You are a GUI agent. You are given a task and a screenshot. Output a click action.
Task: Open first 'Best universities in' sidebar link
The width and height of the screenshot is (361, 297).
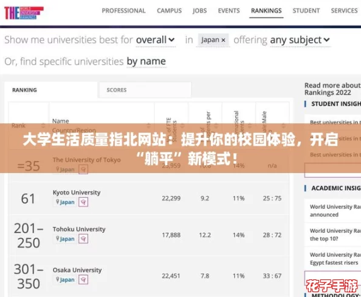335,122
